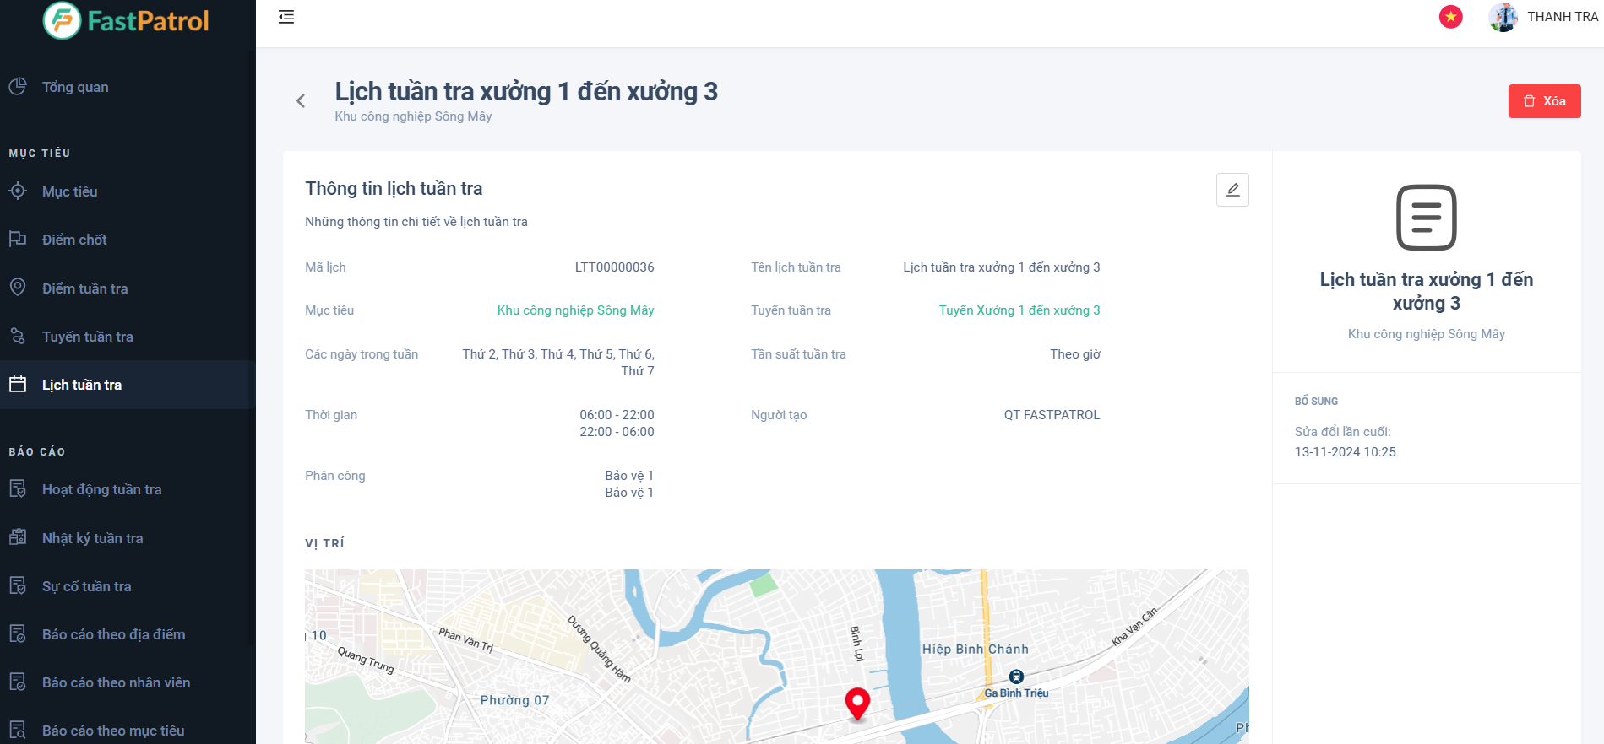This screenshot has height=744, width=1604.
Task: Click the Sự cố tuần tra icon
Action: pos(18,585)
